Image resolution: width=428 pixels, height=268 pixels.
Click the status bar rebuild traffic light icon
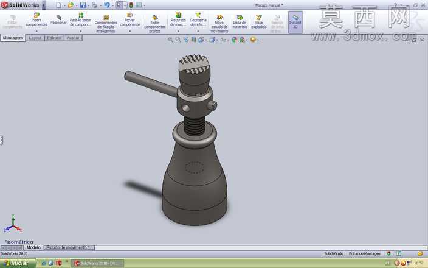pos(389,254)
